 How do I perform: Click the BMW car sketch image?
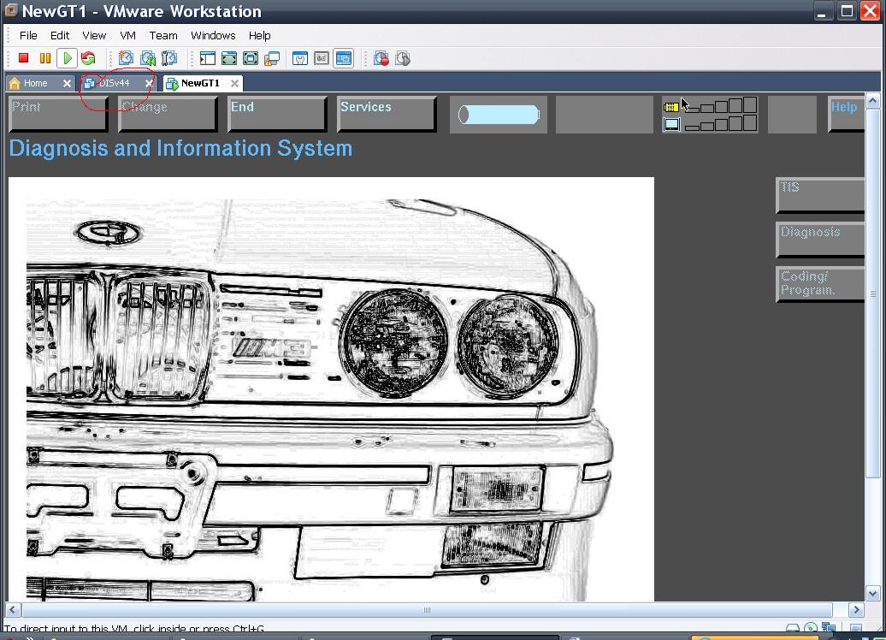coord(331,389)
